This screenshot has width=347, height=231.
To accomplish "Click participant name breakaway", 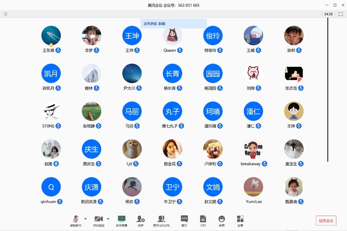I will (x=250, y=164).
